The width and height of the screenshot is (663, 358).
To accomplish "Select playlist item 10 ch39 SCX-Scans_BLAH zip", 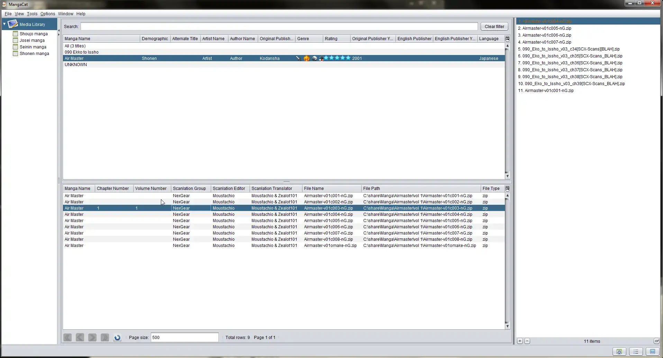I will 588,84.
